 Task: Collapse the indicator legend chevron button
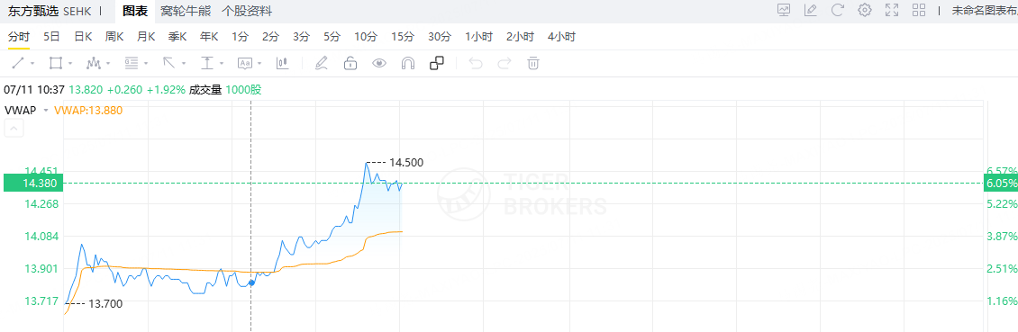pos(14,129)
